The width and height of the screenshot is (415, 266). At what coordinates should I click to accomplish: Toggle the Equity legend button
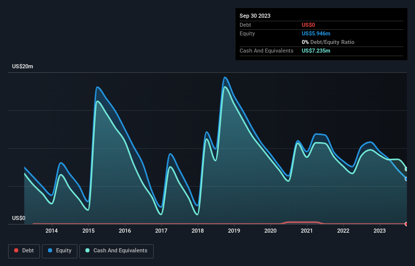pyautogui.click(x=60, y=251)
